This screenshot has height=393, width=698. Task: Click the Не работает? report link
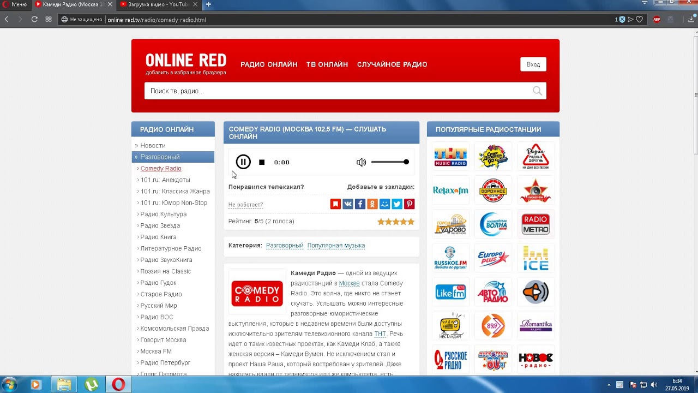(x=245, y=205)
